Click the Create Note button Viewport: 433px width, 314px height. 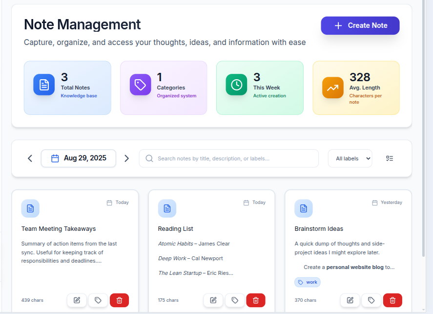(360, 25)
